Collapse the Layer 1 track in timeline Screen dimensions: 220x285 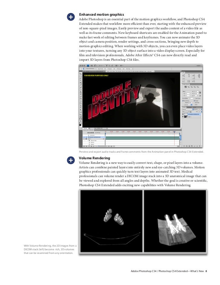(84, 139)
